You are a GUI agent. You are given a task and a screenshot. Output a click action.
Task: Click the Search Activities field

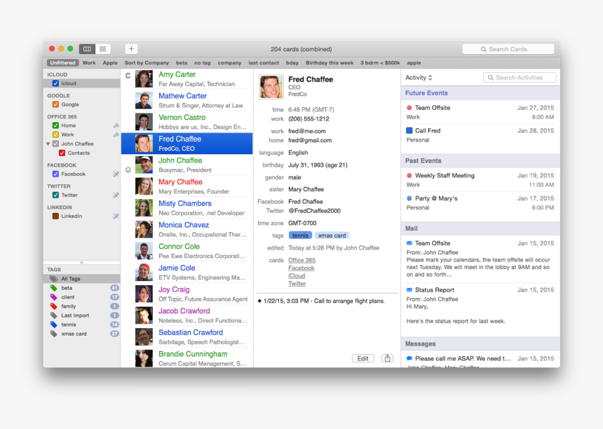tap(519, 78)
